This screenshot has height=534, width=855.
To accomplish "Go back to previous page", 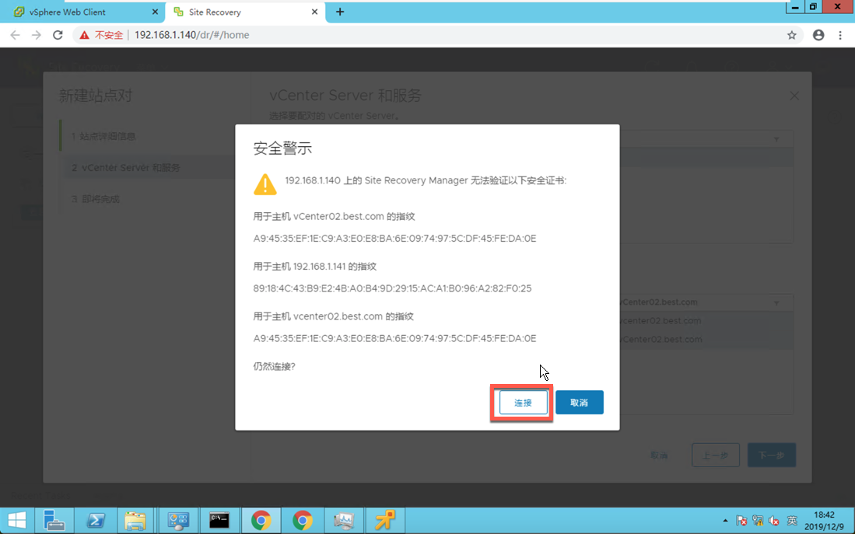I will (x=16, y=35).
